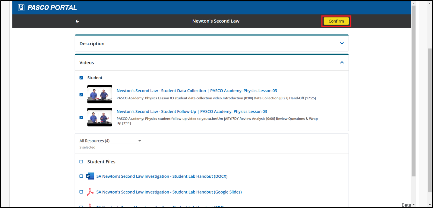Click the Description section heading

[x=92, y=44]
